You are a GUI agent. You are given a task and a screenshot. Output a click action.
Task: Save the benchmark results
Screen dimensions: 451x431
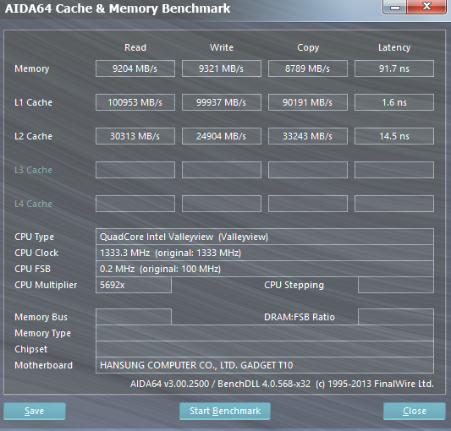35,411
